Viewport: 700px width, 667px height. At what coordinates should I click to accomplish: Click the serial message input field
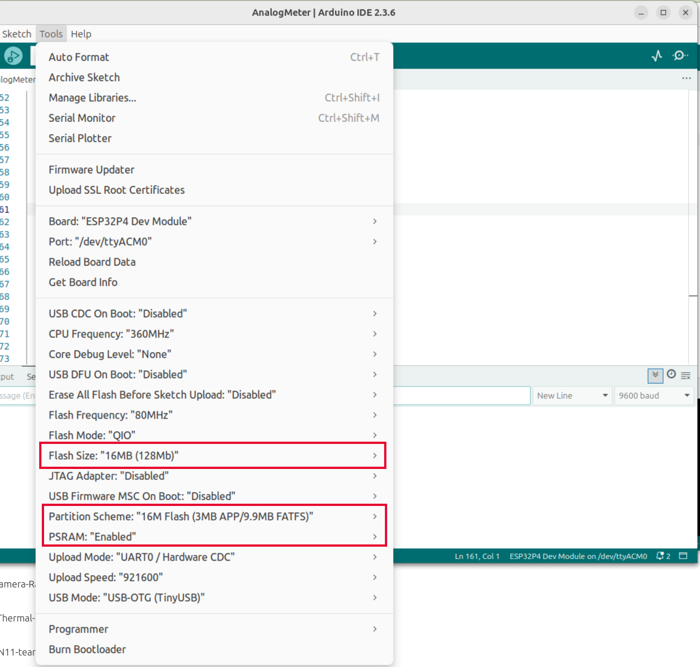pos(461,396)
